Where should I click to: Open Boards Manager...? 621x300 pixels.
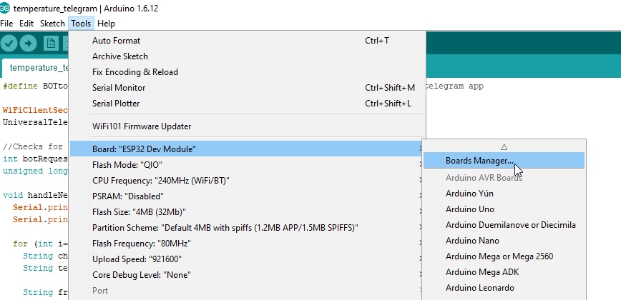[504, 161]
